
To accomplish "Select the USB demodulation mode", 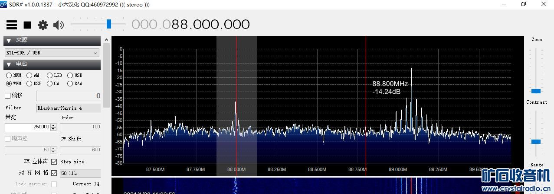I will click(70, 75).
